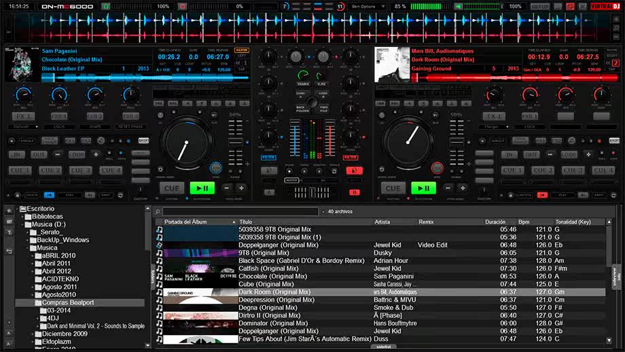Toggle the left deck LOOP button

point(77,154)
